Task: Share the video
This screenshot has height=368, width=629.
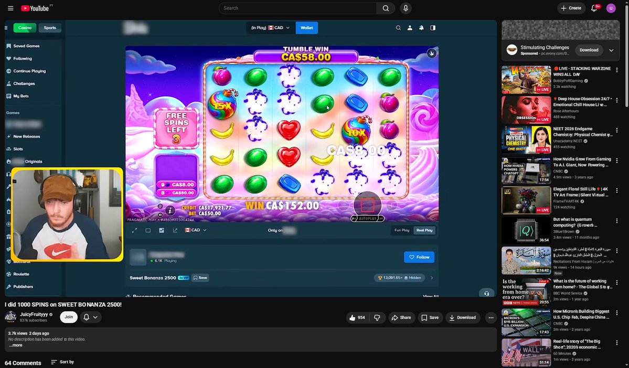Action: coord(401,318)
